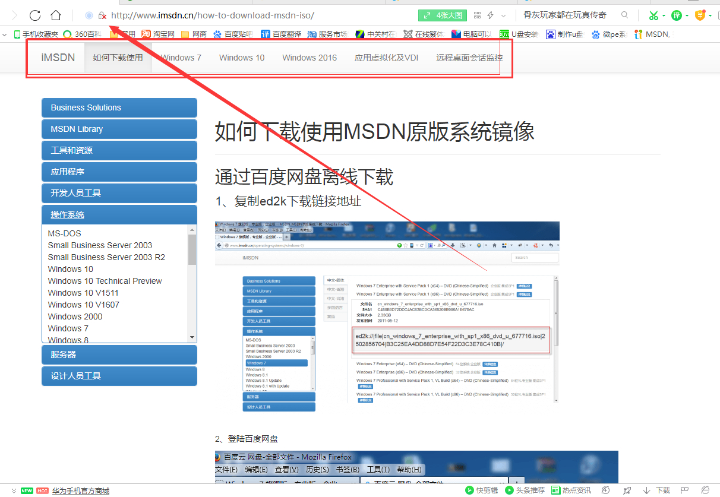Click the OS list scrollbar thumb
Viewport: 720px width, 497px height.
[192, 249]
